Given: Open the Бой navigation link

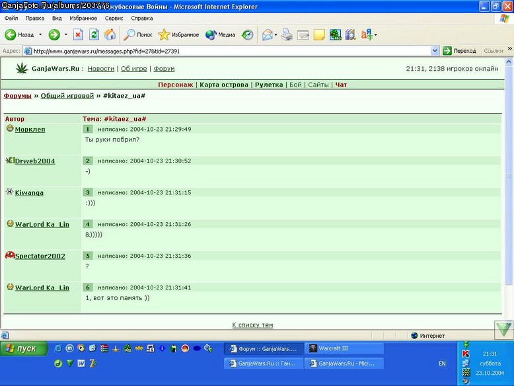Looking at the screenshot, I should click(295, 85).
